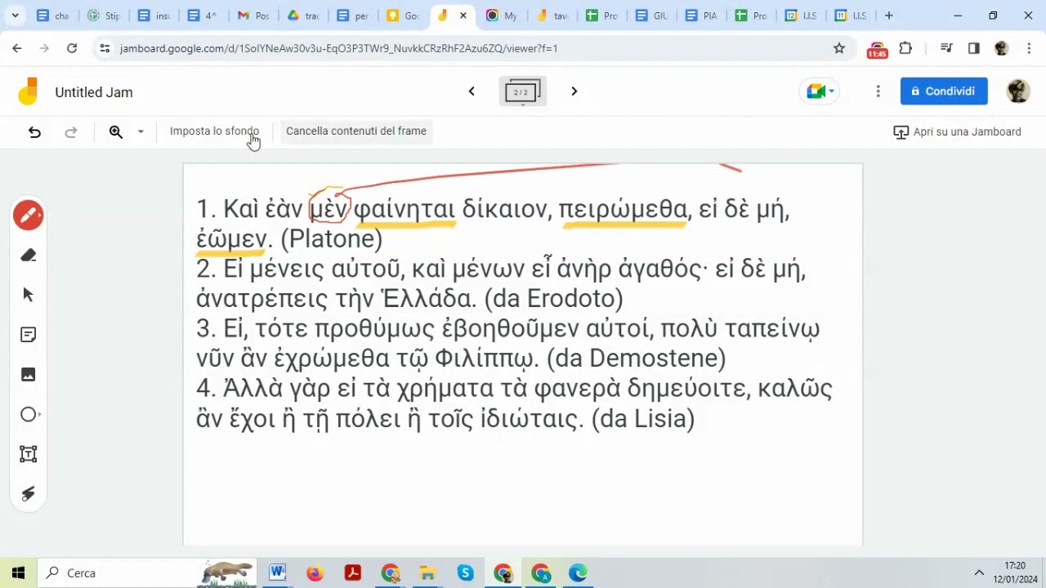The image size is (1046, 588).
Task: Open the Chrome profile avatar
Action: coord(1001,48)
